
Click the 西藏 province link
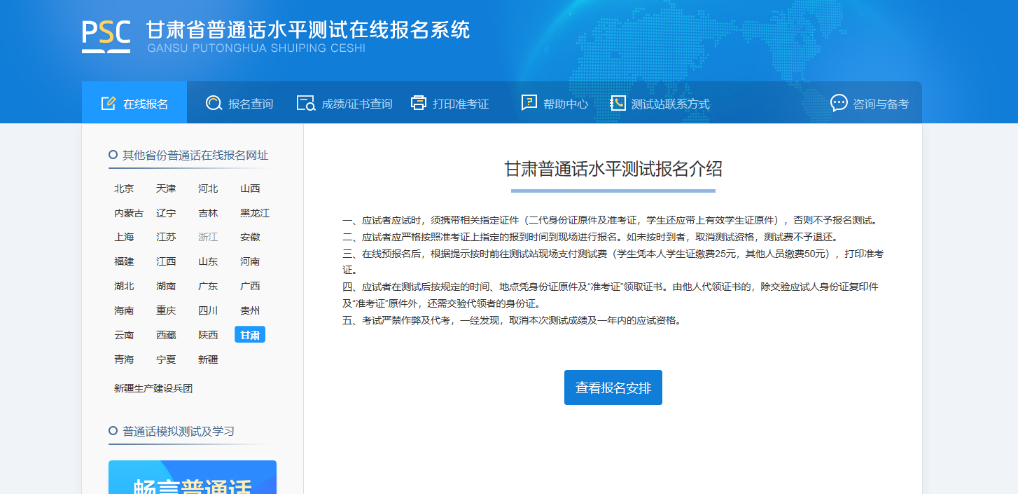click(x=166, y=335)
